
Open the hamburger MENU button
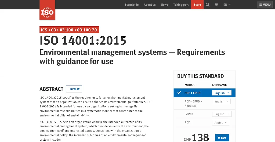(x=265, y=5)
